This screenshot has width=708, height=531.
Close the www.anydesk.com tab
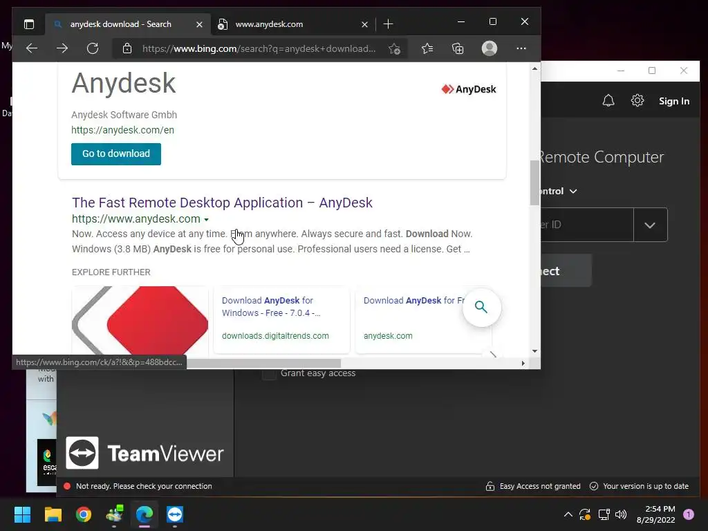[365, 24]
